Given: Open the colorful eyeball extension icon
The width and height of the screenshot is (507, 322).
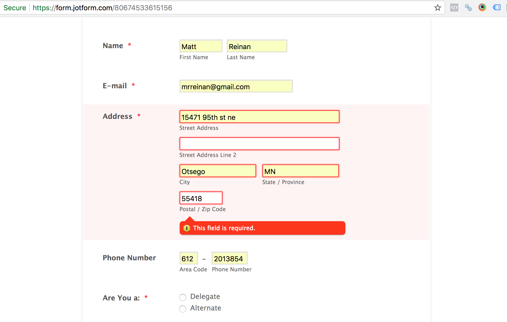Looking at the screenshot, I should click(482, 8).
